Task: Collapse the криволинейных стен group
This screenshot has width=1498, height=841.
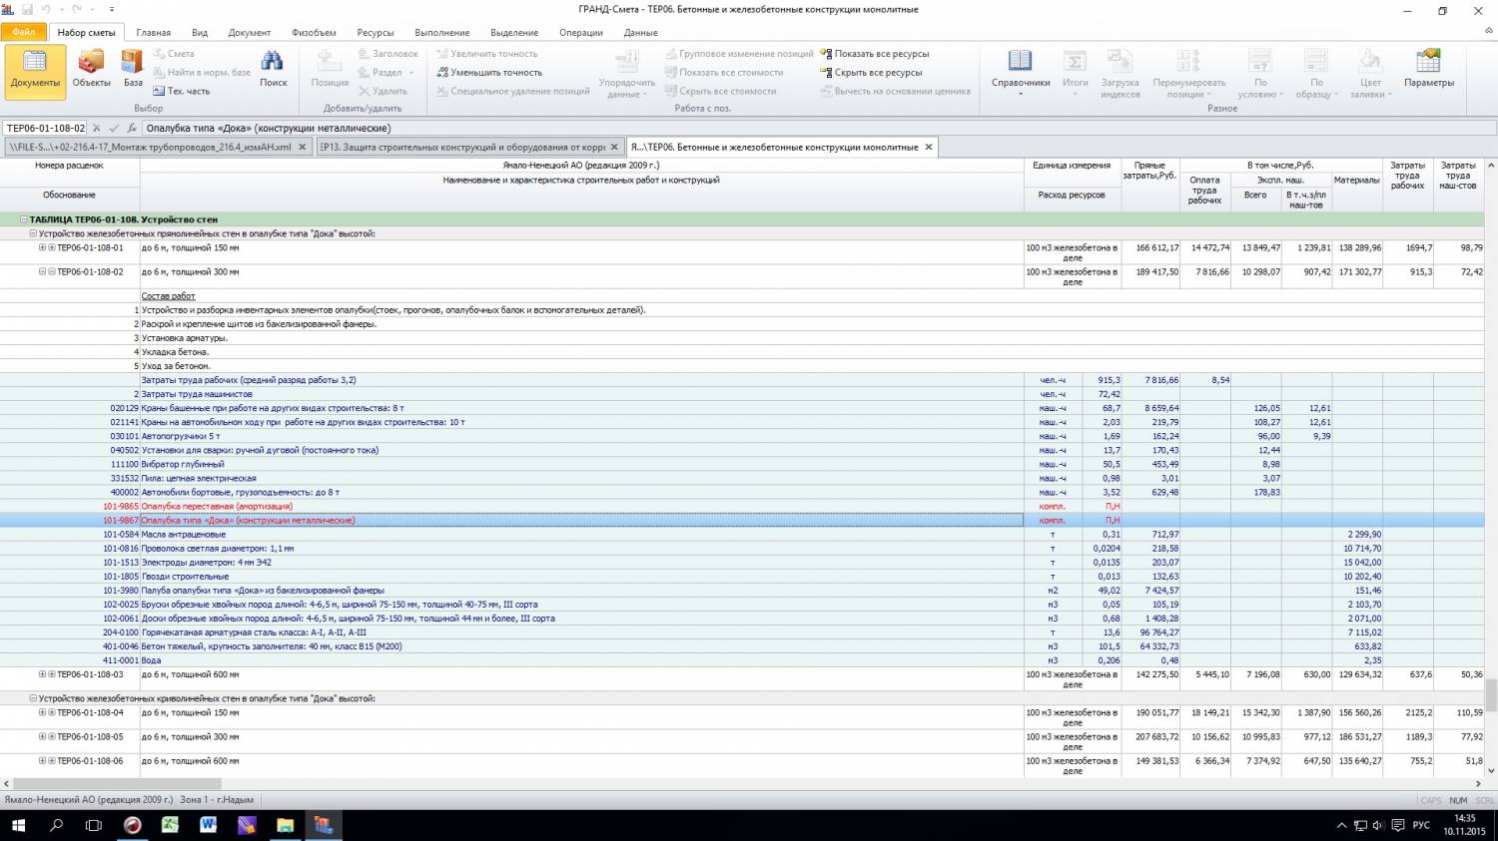Action: click(33, 698)
